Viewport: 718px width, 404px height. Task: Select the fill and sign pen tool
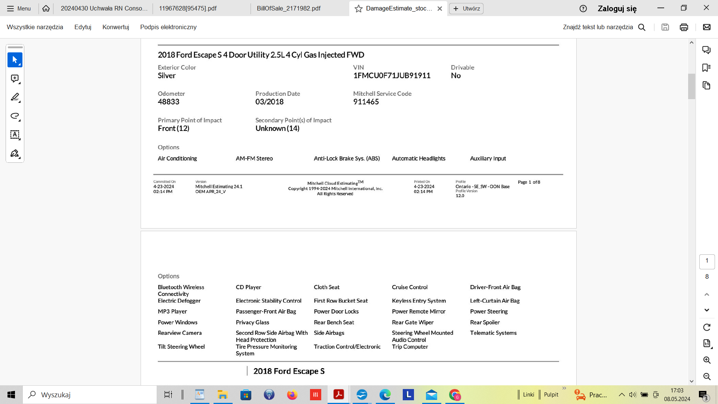coord(15,153)
